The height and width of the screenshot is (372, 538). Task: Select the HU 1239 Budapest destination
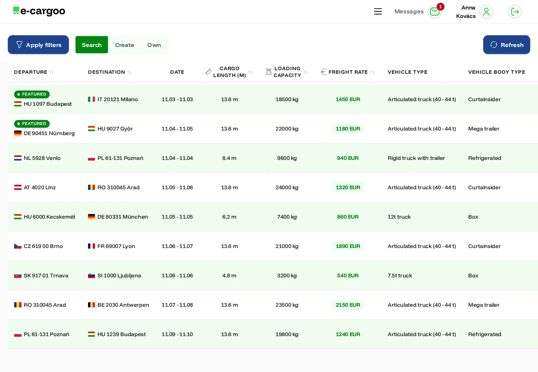[x=117, y=334]
